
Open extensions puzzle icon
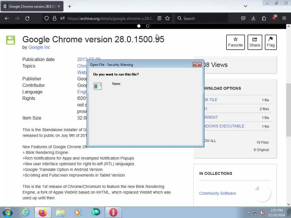click(264, 18)
